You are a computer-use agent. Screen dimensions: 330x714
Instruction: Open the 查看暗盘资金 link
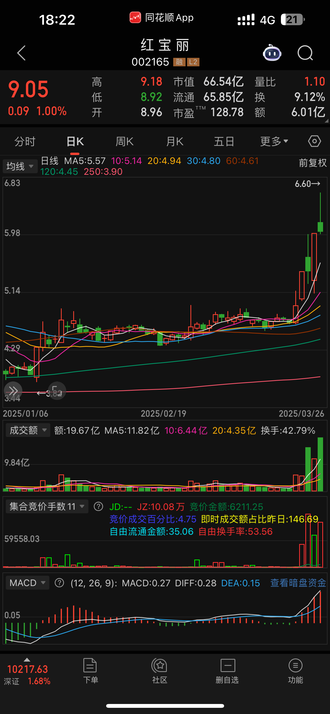click(298, 583)
